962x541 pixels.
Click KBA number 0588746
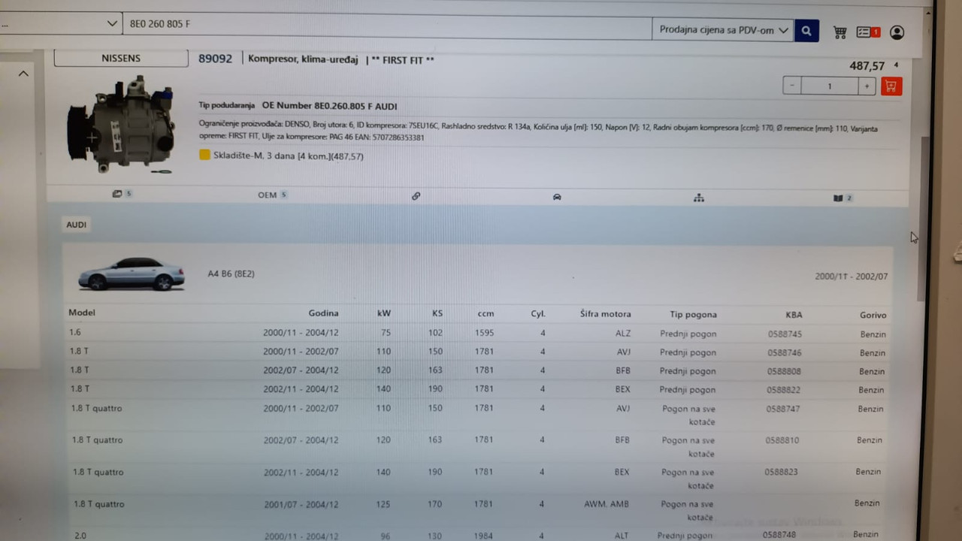[785, 352]
